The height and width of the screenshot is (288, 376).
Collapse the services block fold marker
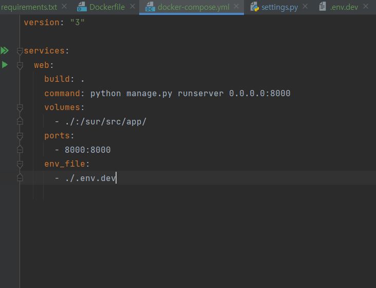(20, 51)
